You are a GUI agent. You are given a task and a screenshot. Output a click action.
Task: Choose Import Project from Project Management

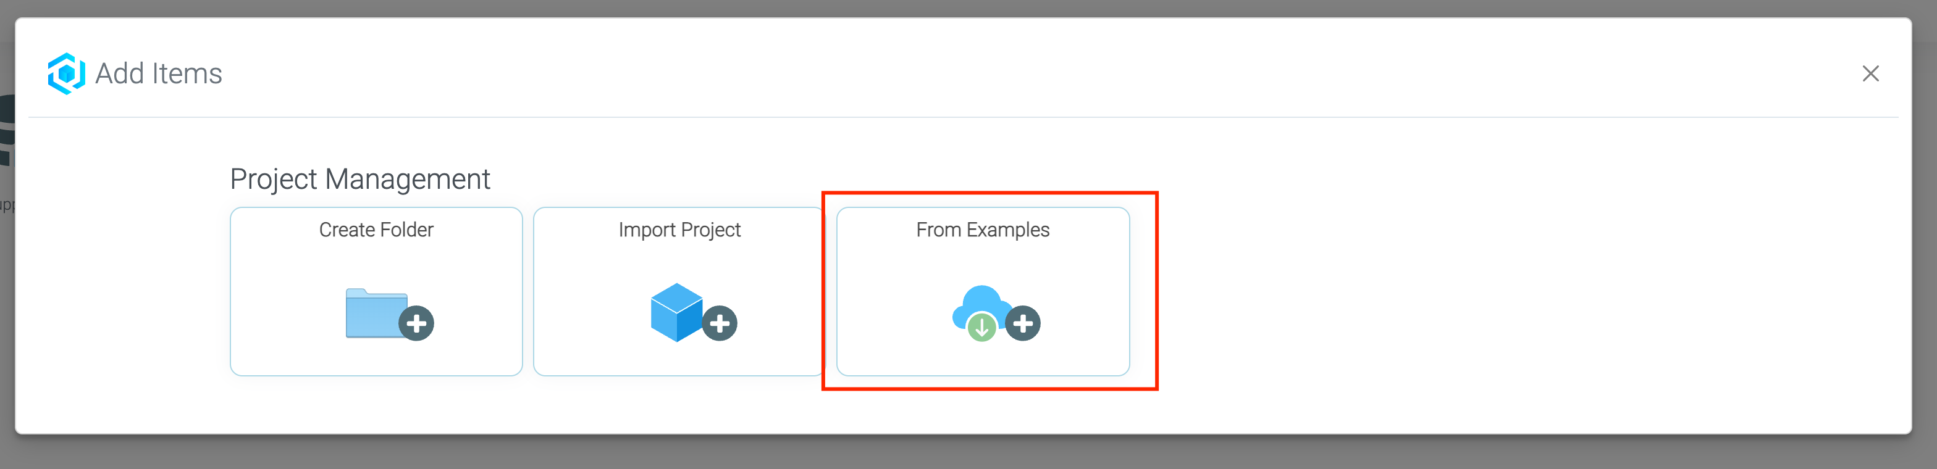click(x=679, y=292)
